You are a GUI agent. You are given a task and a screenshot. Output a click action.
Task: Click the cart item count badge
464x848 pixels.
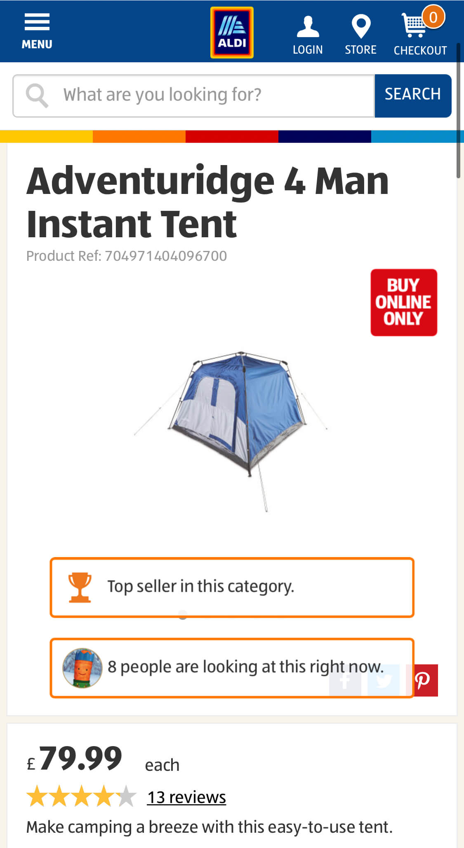(x=433, y=17)
